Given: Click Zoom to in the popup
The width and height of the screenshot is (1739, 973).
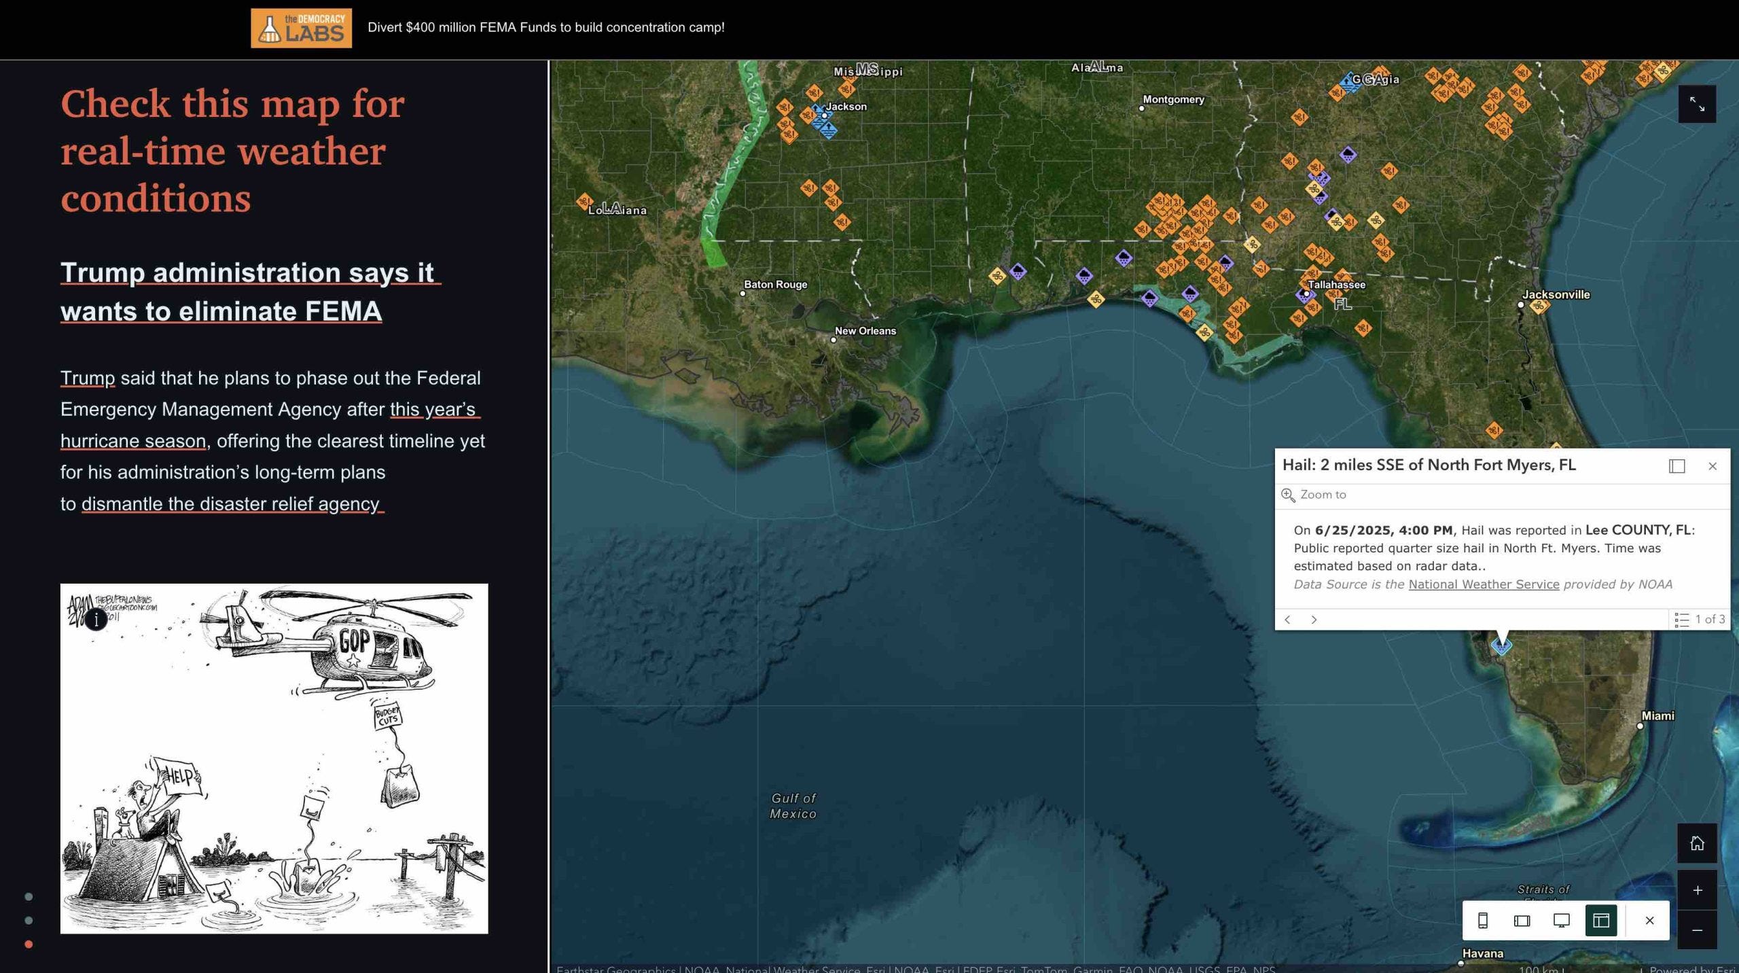Looking at the screenshot, I should [x=1314, y=495].
